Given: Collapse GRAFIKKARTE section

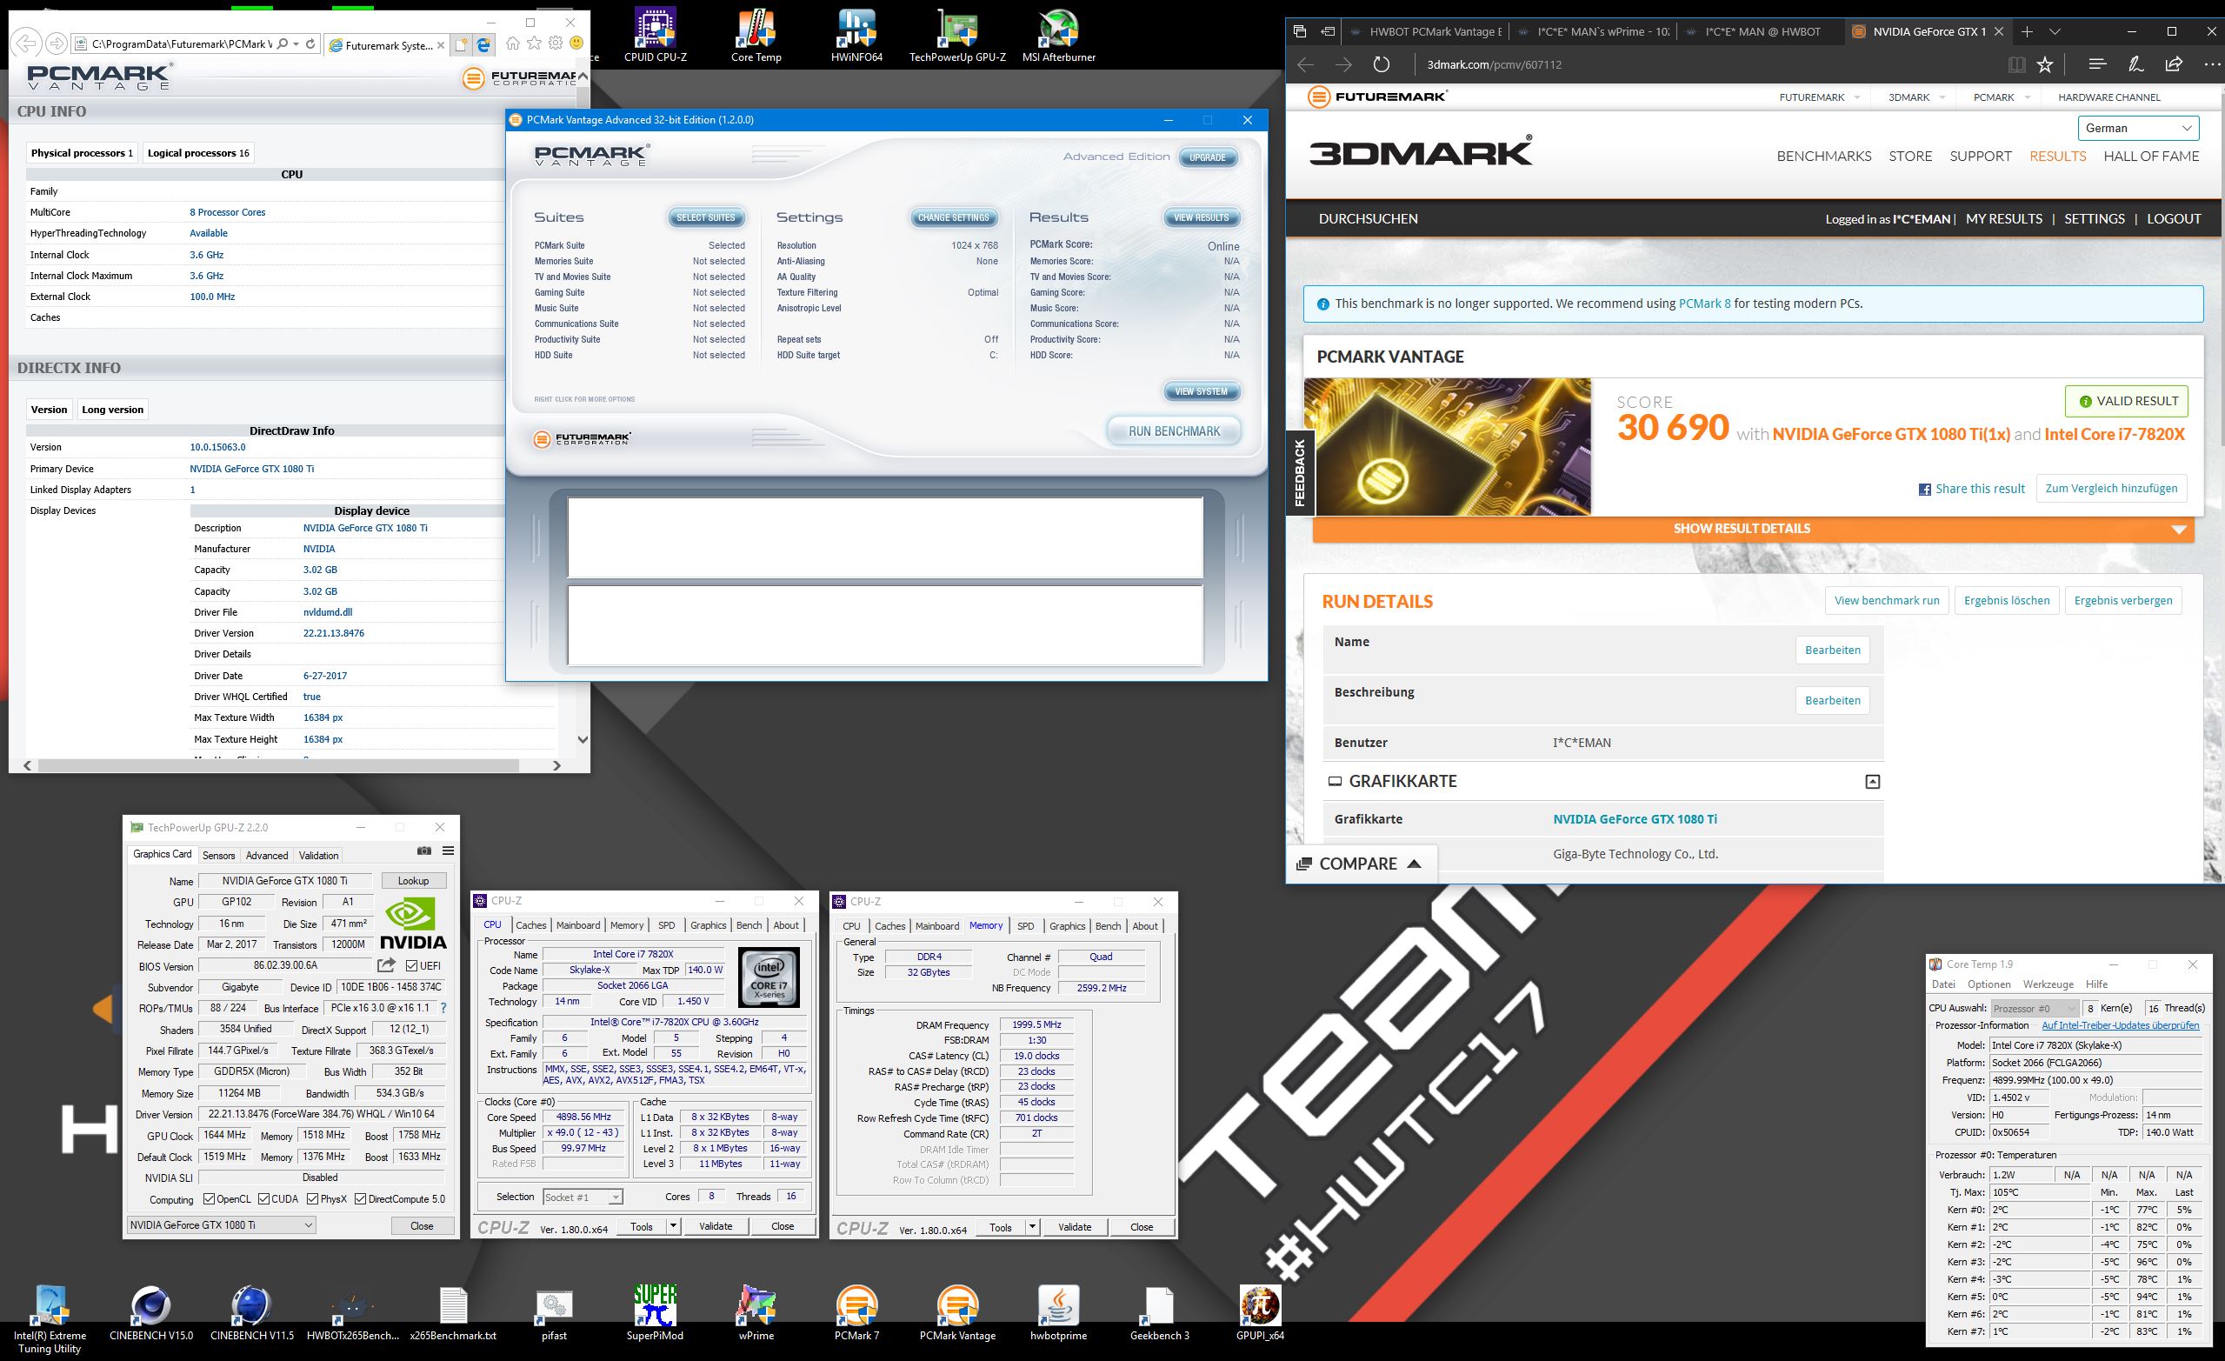Looking at the screenshot, I should click(x=1872, y=781).
